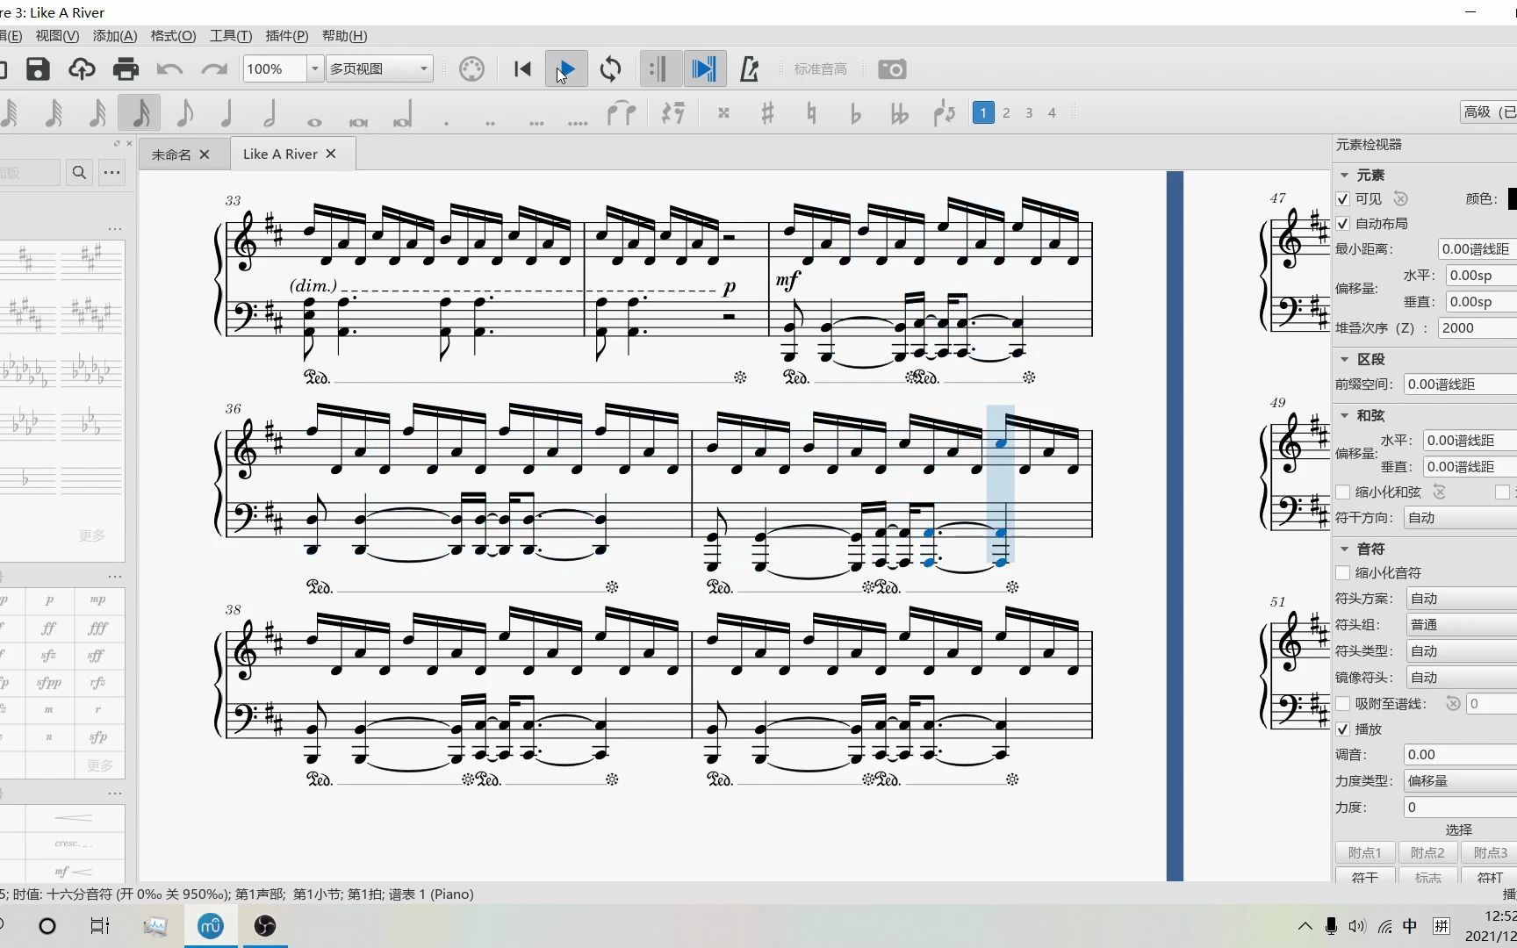Image resolution: width=1517 pixels, height=948 pixels.
Task: Click the 附点2 button
Action: [x=1427, y=853]
